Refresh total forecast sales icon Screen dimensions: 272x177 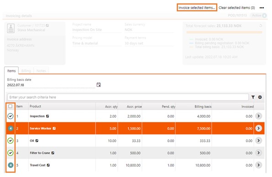click(x=261, y=26)
